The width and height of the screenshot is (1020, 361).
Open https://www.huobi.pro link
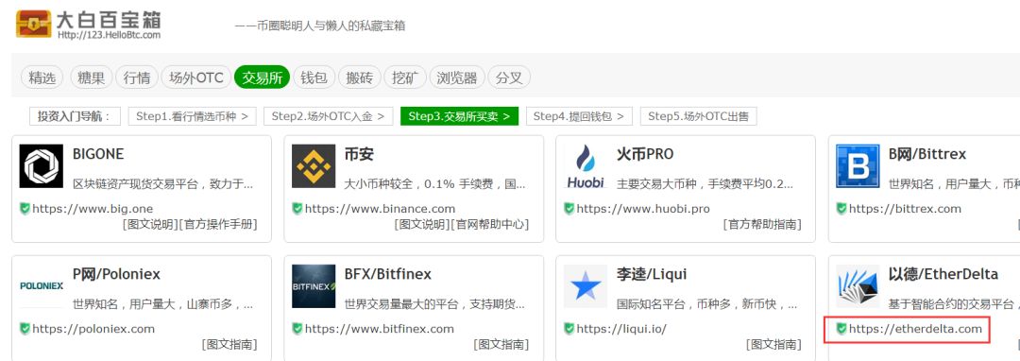pos(643,209)
